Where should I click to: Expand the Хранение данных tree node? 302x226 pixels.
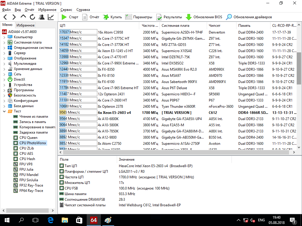pos(4,69)
